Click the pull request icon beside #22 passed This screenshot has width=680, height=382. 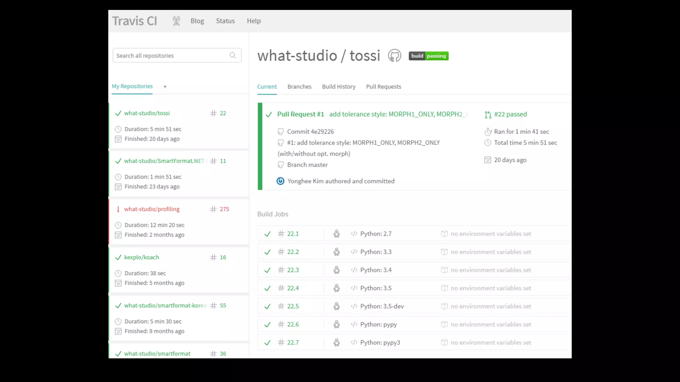pyautogui.click(x=488, y=115)
